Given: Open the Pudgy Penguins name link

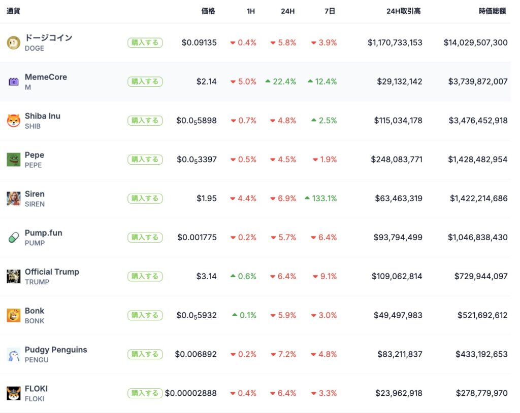Looking at the screenshot, I should pyautogui.click(x=56, y=350).
